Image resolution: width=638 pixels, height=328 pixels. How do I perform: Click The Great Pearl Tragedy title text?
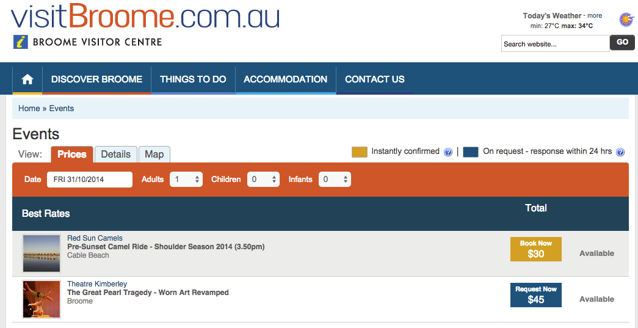point(148,293)
